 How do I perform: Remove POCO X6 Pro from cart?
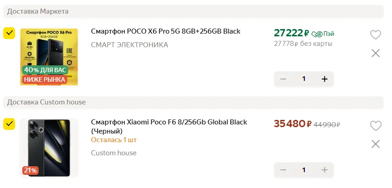coord(375,53)
